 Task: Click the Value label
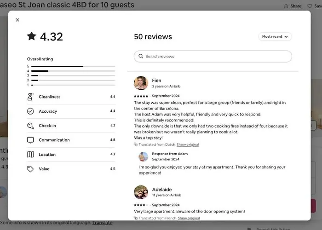44,169
